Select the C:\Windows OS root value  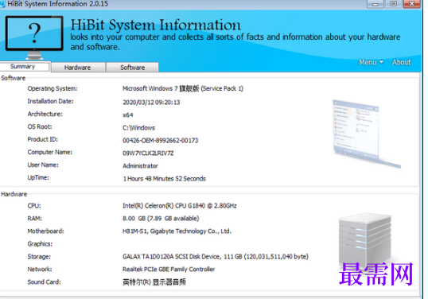[138, 128]
